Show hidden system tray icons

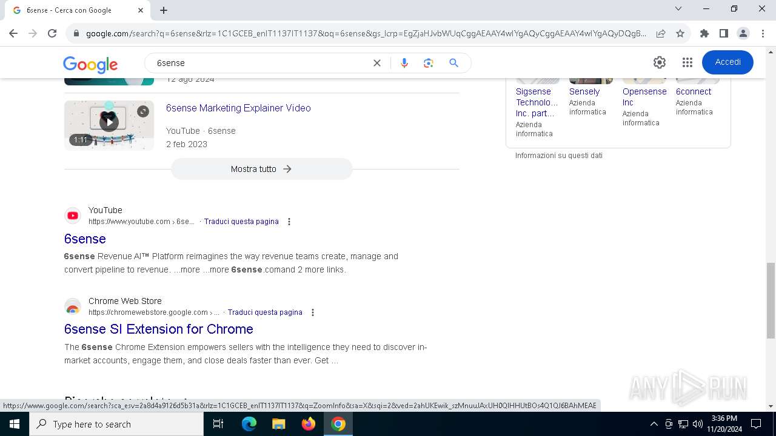coord(654,424)
